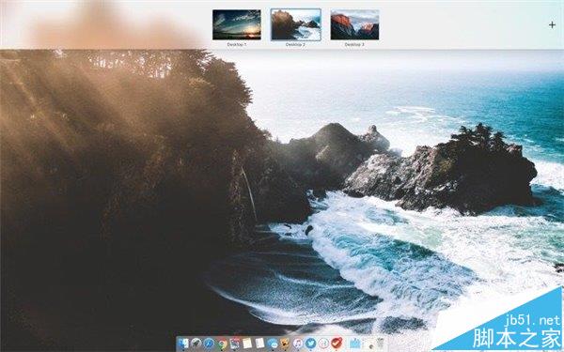
Task: Open the Twitter app in the Dock
Action: tap(310, 344)
